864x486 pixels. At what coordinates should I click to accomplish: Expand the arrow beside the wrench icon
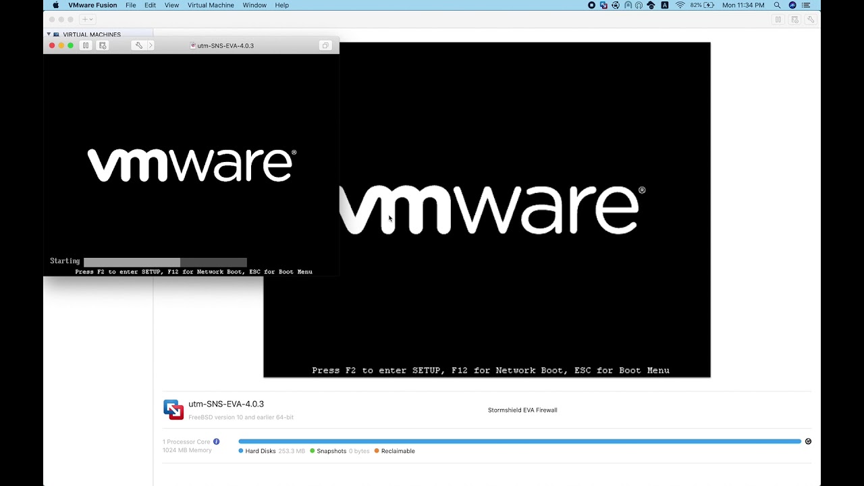coord(151,45)
